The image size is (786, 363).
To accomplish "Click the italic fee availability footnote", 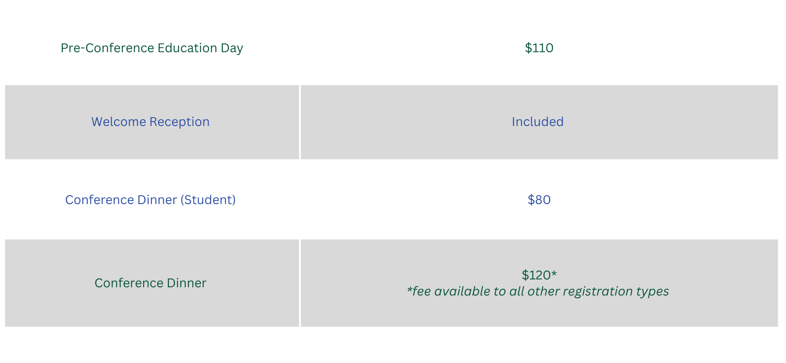I will (538, 292).
